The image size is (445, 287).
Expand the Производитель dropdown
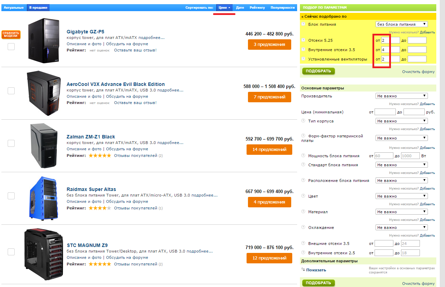[402, 96]
